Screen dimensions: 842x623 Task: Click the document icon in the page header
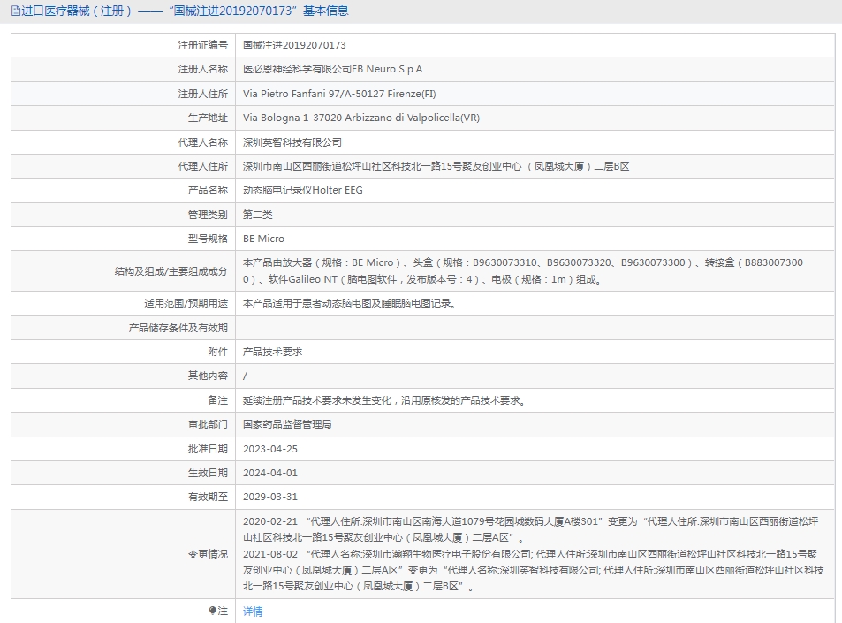click(16, 11)
